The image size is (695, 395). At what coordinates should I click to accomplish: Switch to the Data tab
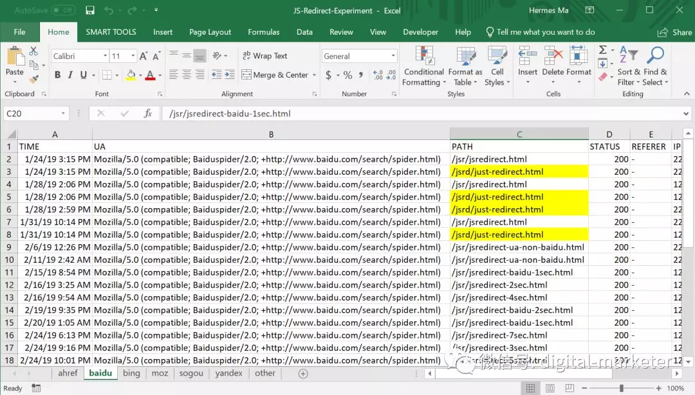click(304, 32)
